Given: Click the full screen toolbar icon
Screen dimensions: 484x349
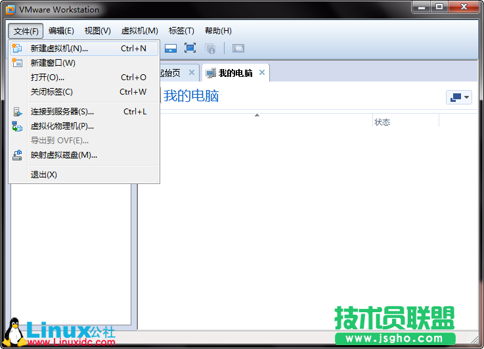Looking at the screenshot, I should [x=190, y=48].
